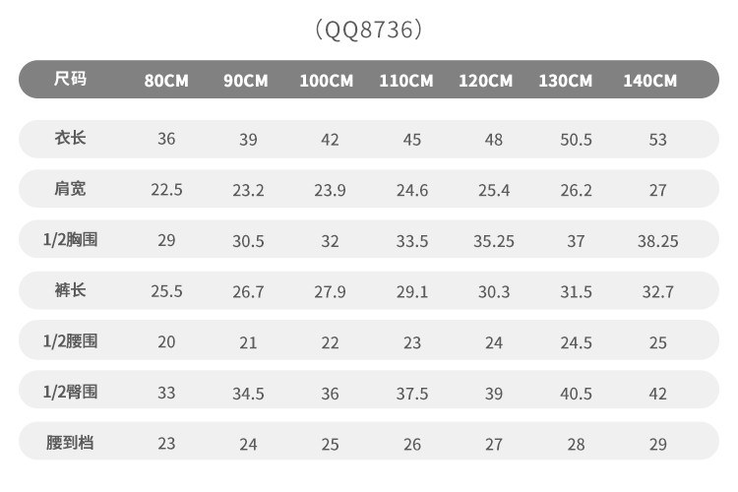The width and height of the screenshot is (738, 492).
Task: Select the 24.5 value in 1/2腰围 row
Action: pos(576,343)
